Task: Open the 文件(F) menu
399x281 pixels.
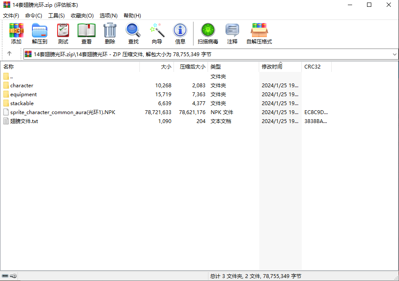Action: click(x=11, y=16)
